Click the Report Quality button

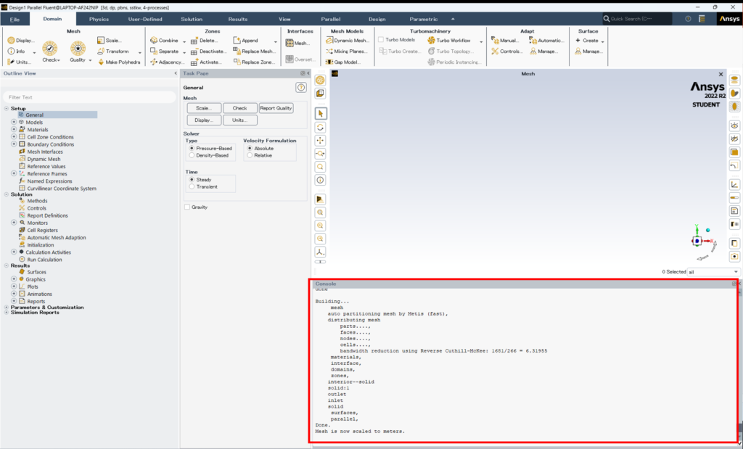276,108
